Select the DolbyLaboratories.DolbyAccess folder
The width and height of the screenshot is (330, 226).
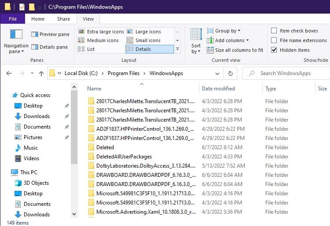pyautogui.click(x=142, y=166)
